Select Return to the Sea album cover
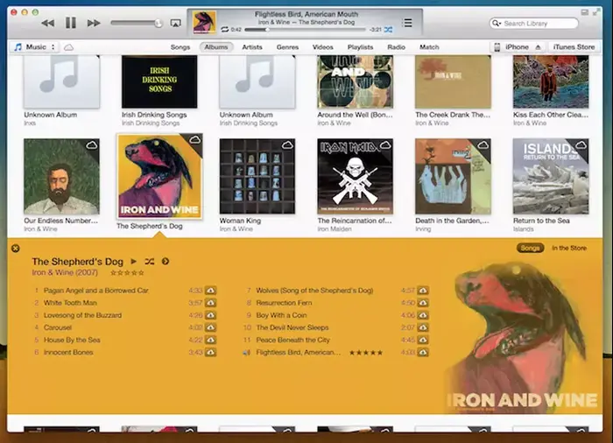613x443 pixels. point(551,176)
